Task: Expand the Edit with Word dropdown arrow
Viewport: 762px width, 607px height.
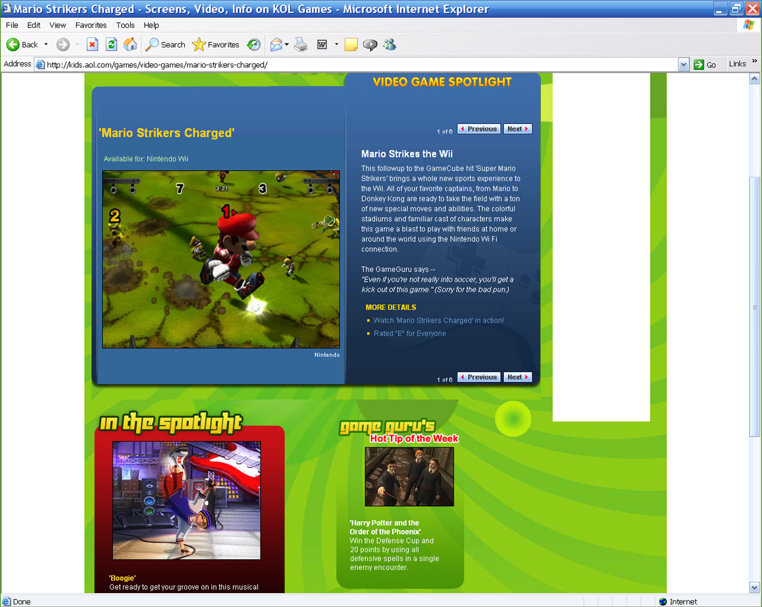Action: click(x=336, y=45)
